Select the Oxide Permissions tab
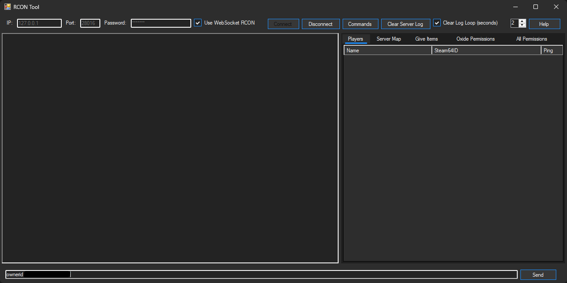The height and width of the screenshot is (283, 567). point(475,39)
